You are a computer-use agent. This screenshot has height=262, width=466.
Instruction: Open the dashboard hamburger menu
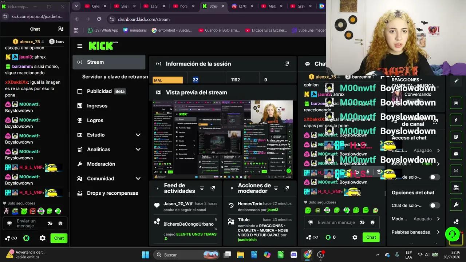80,46
